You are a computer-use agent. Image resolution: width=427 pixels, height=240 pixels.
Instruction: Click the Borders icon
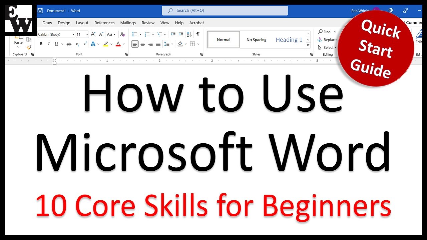tap(192, 44)
